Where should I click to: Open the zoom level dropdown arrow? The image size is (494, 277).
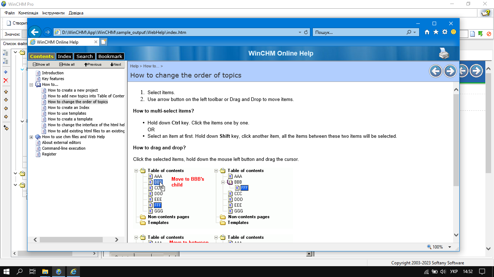tap(450, 247)
